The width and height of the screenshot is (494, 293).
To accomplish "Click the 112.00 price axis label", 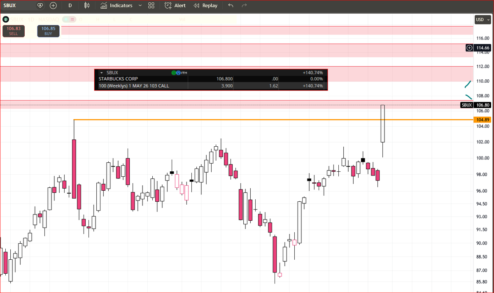I will [x=482, y=66].
